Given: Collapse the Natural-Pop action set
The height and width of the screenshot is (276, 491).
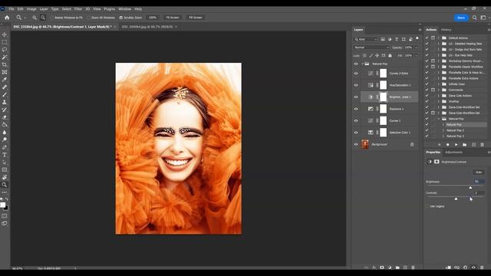Looking at the screenshot, I should pos(439,119).
